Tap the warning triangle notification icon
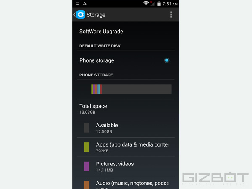This screenshot has width=252, height=189. click(x=85, y=4)
